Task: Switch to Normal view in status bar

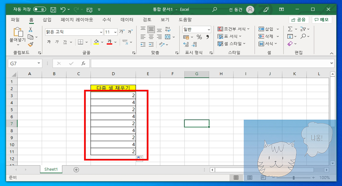Action: pos(236,178)
